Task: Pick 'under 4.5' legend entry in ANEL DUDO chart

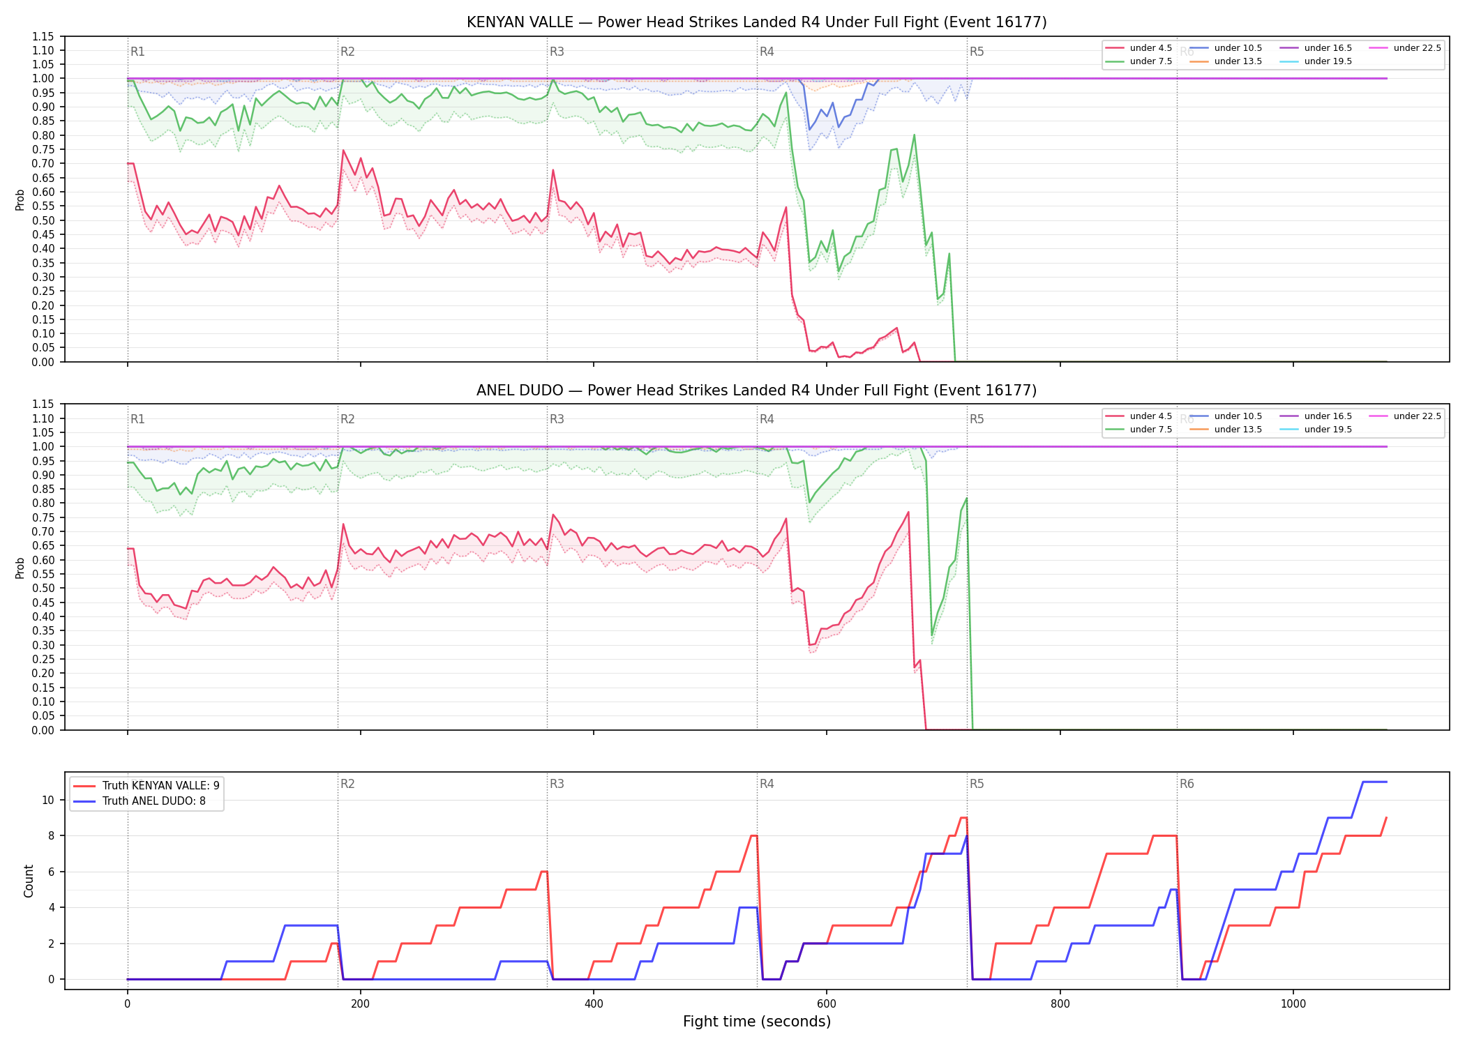Action: tap(1139, 416)
